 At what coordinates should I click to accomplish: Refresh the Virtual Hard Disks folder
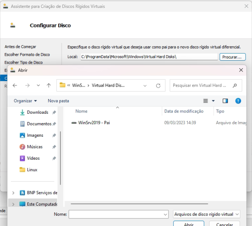click(158, 86)
